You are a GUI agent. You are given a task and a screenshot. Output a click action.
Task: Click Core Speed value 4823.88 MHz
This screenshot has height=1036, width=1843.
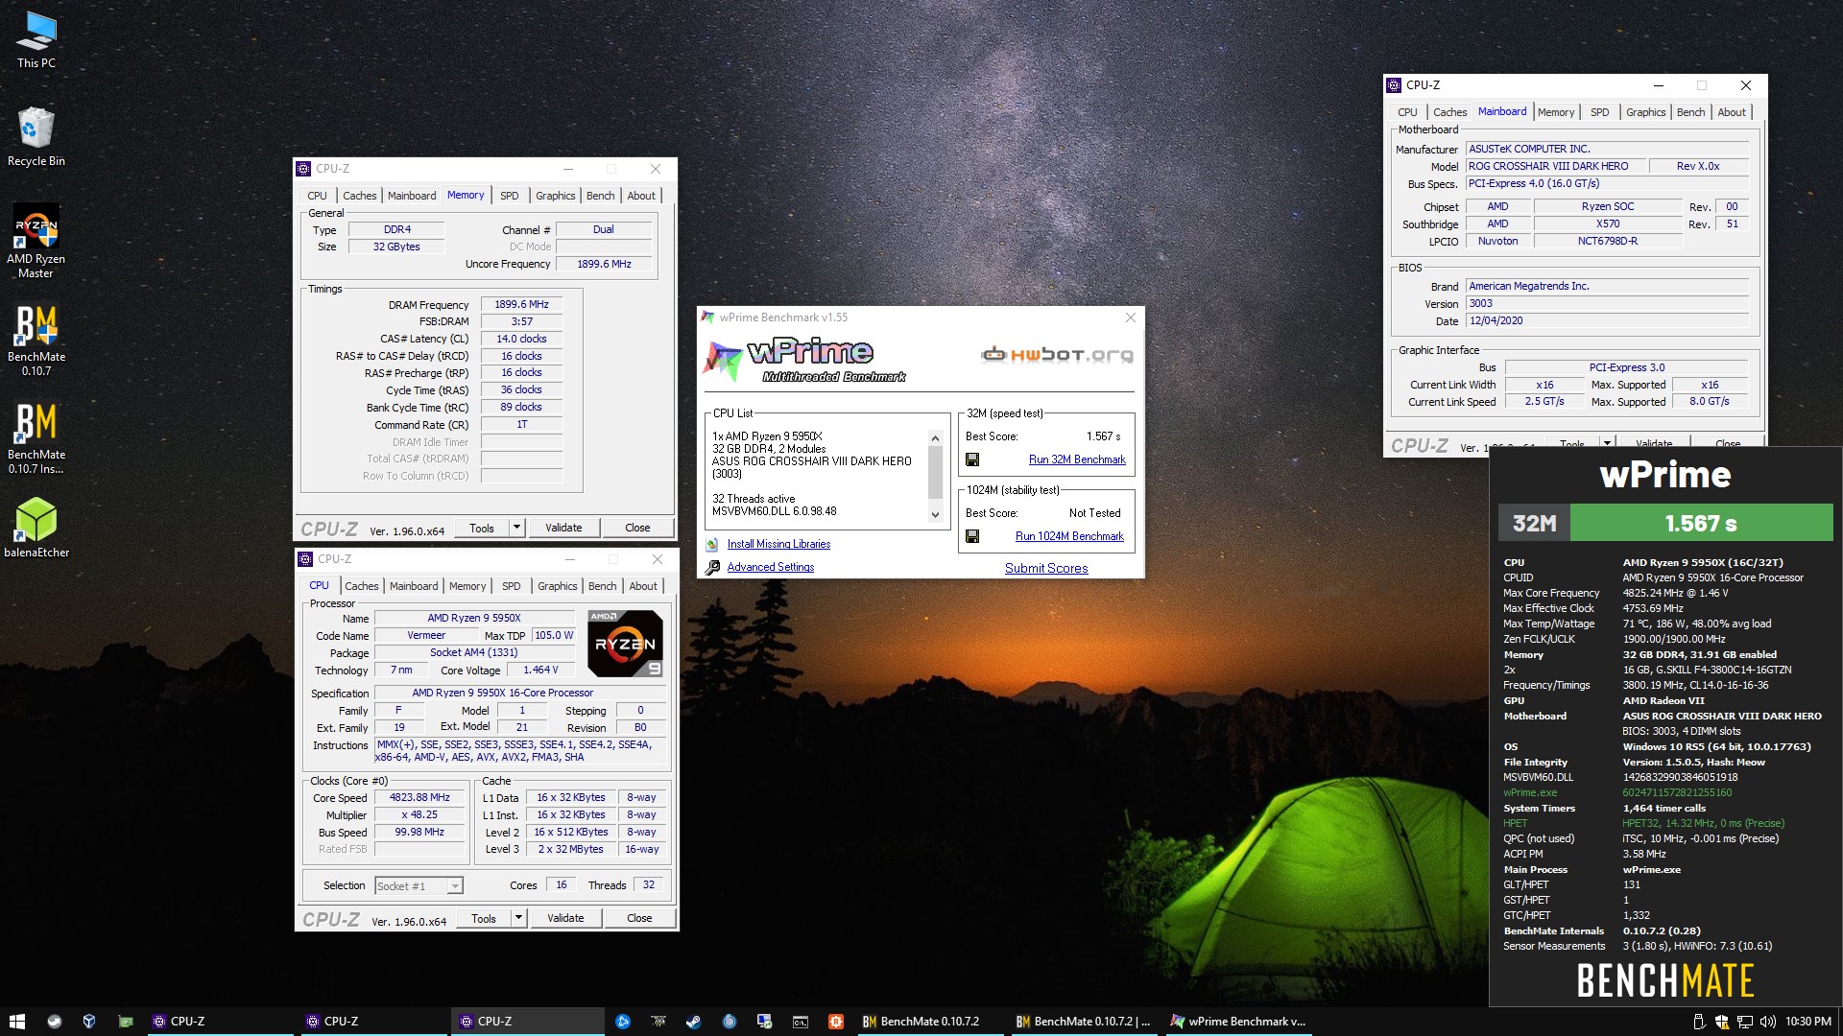419,797
